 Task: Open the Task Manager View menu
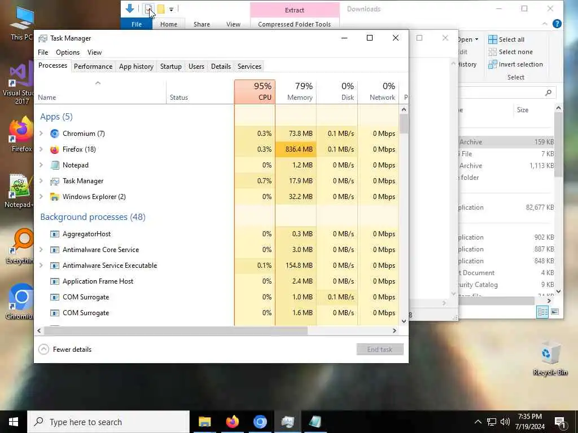[94, 52]
